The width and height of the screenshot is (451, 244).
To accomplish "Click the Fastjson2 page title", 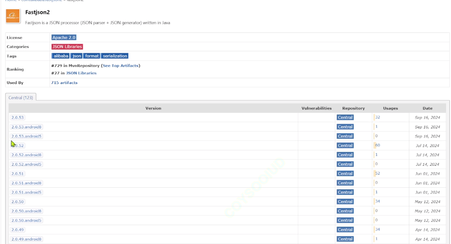I will 37,12.
